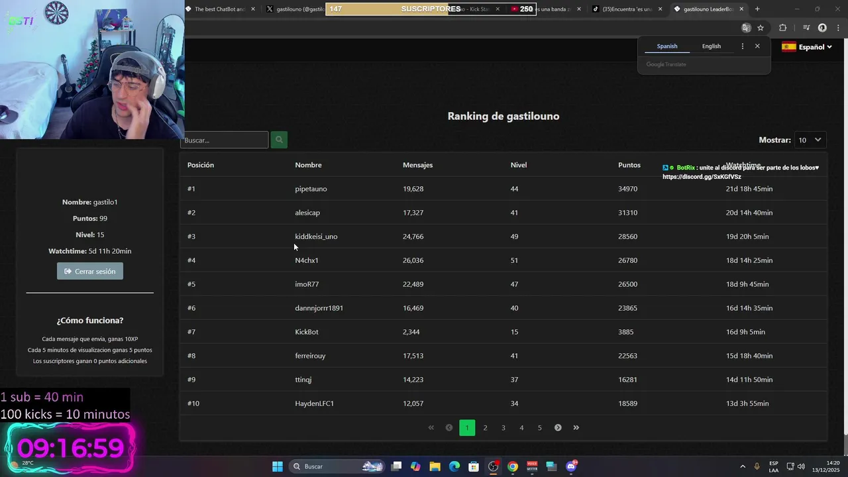Open Microsoft Edge from the taskbar
848x477 pixels.
click(454, 466)
